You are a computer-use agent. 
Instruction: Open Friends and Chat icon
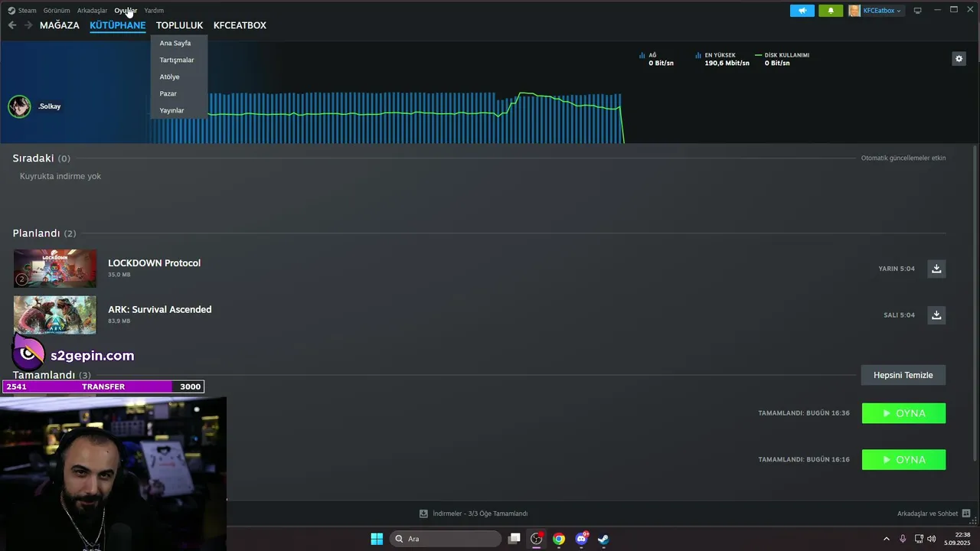click(966, 514)
